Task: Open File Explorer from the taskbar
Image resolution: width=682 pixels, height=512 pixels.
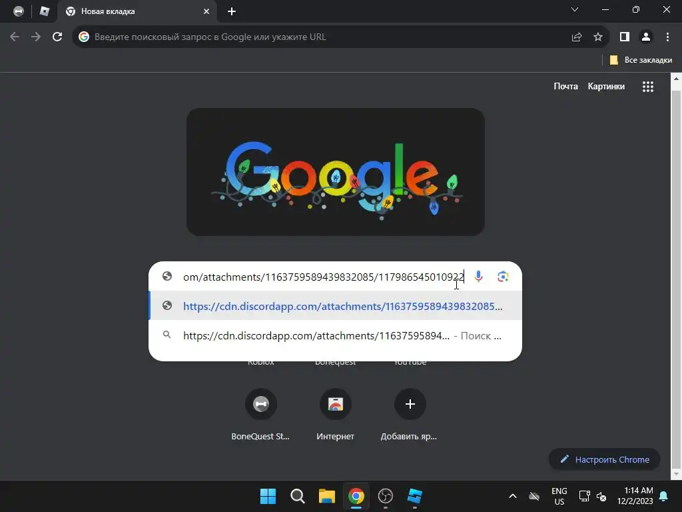Action: 326,496
